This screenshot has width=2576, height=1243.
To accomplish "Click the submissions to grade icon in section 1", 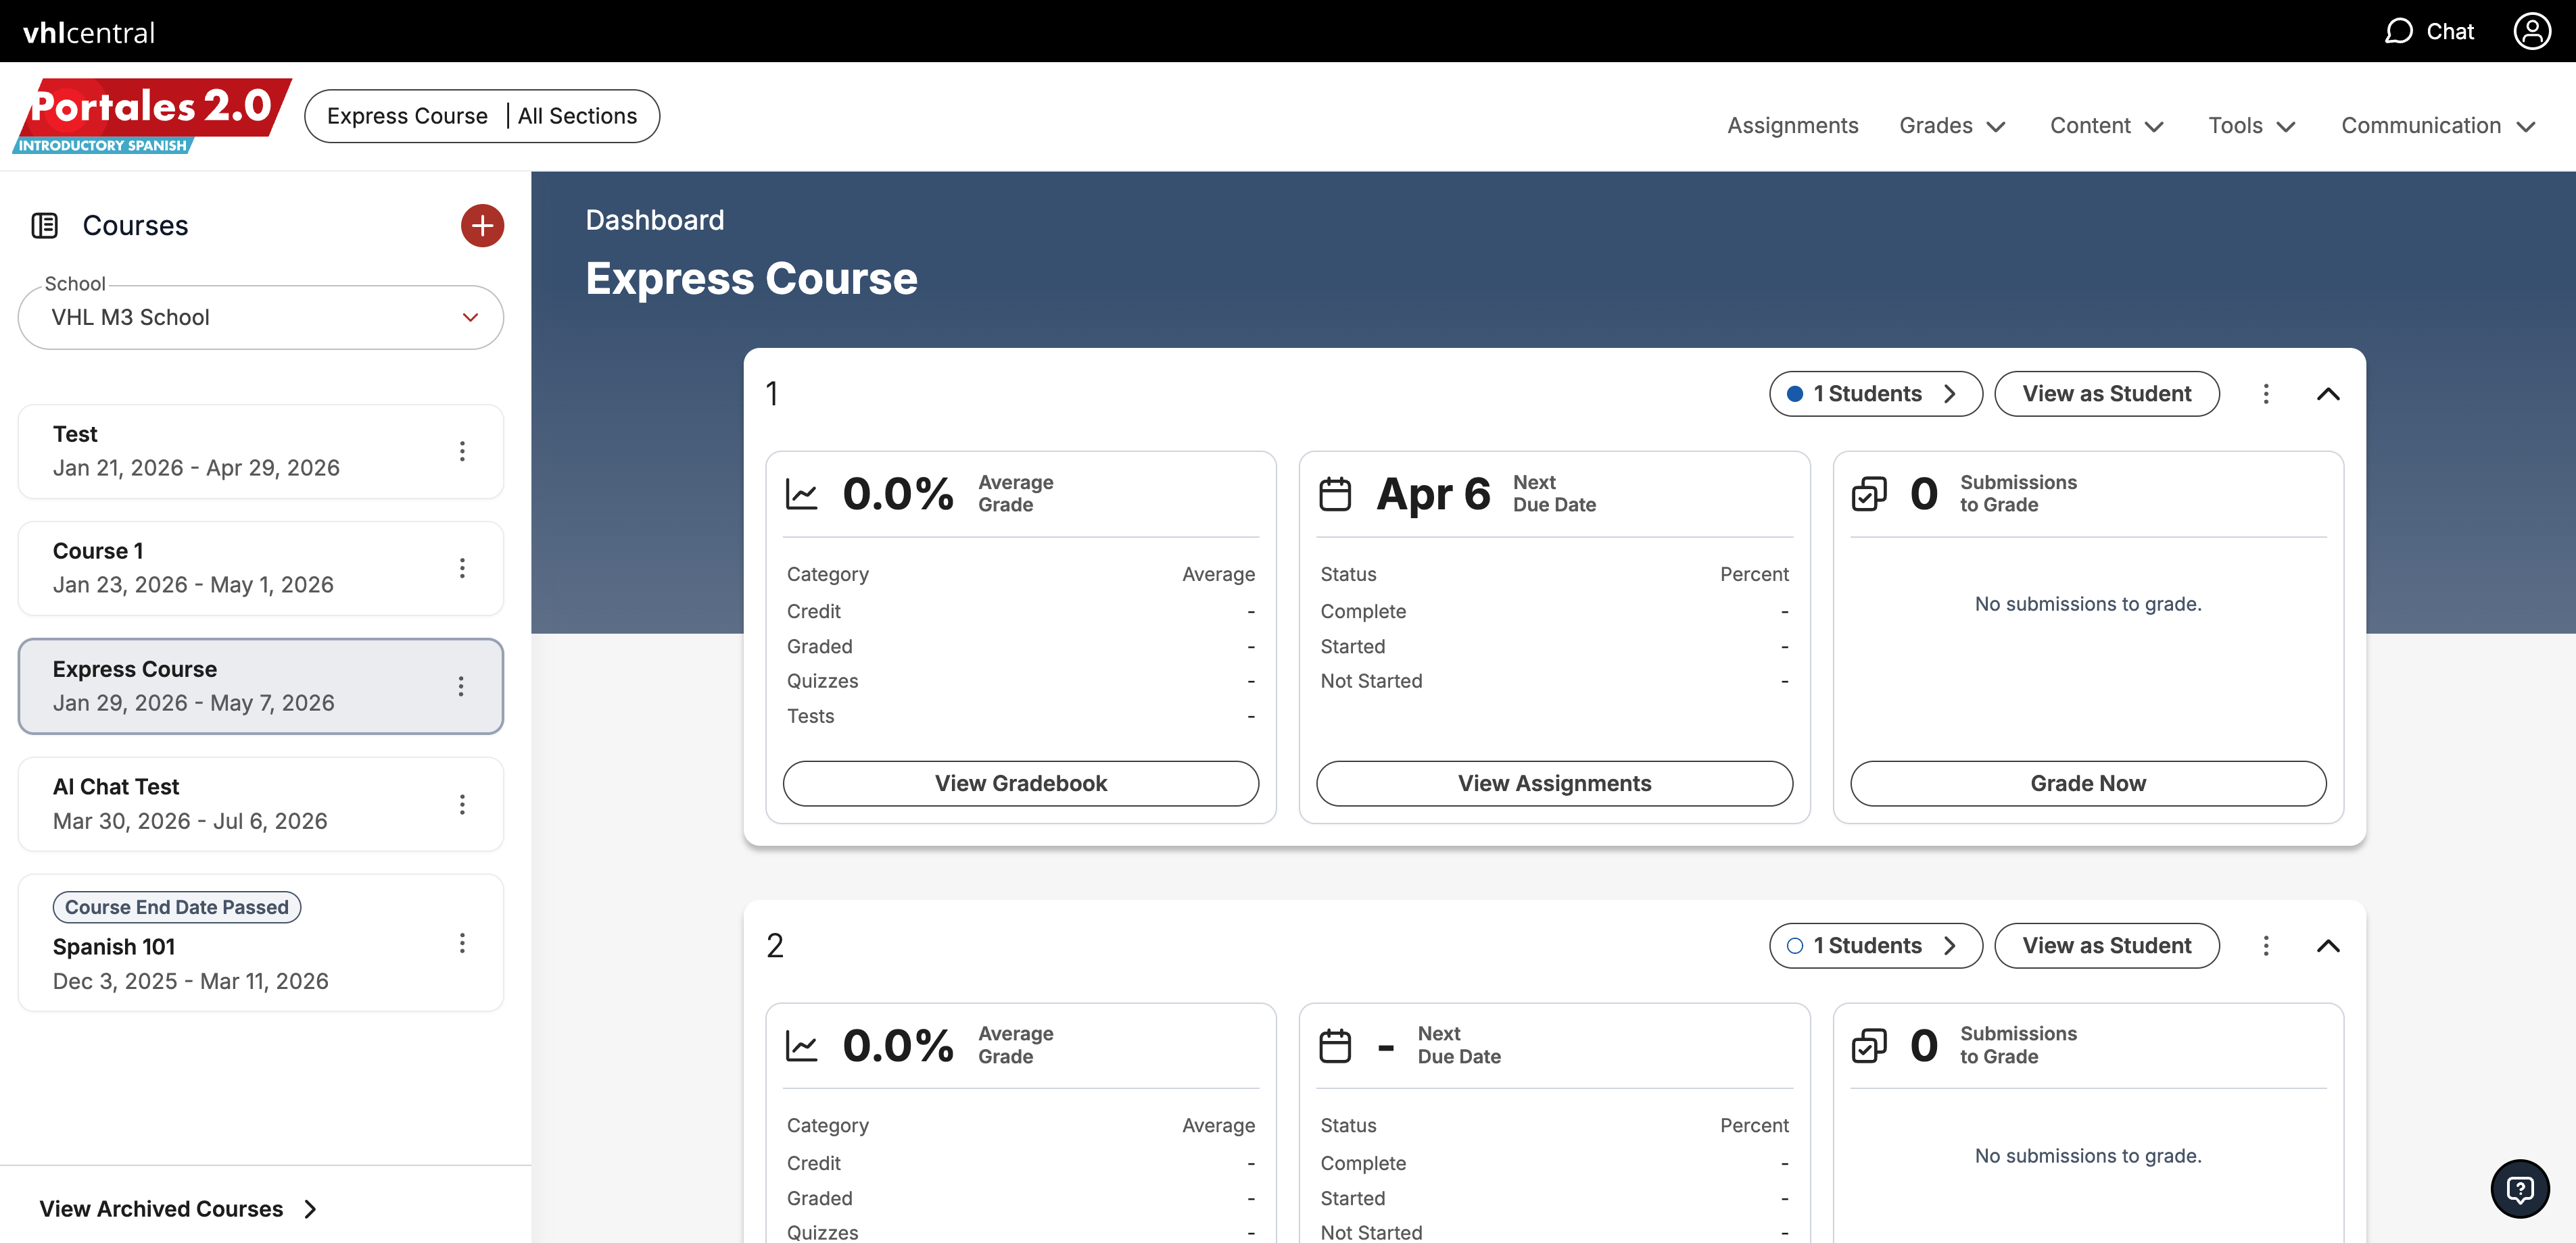I will (x=1869, y=494).
